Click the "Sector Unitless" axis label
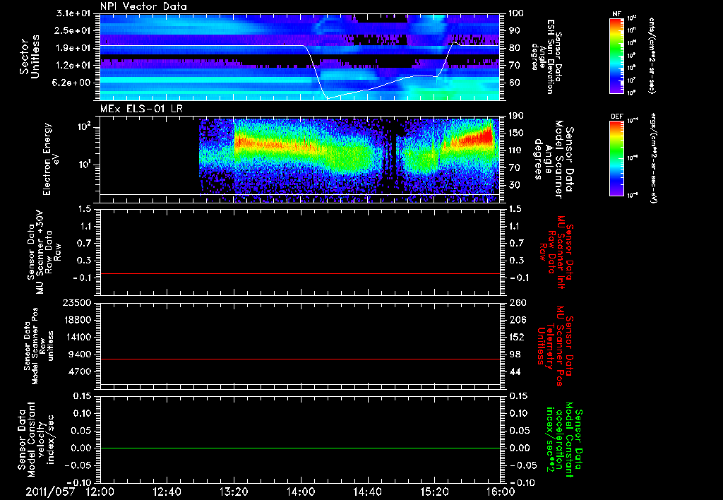 30,56
